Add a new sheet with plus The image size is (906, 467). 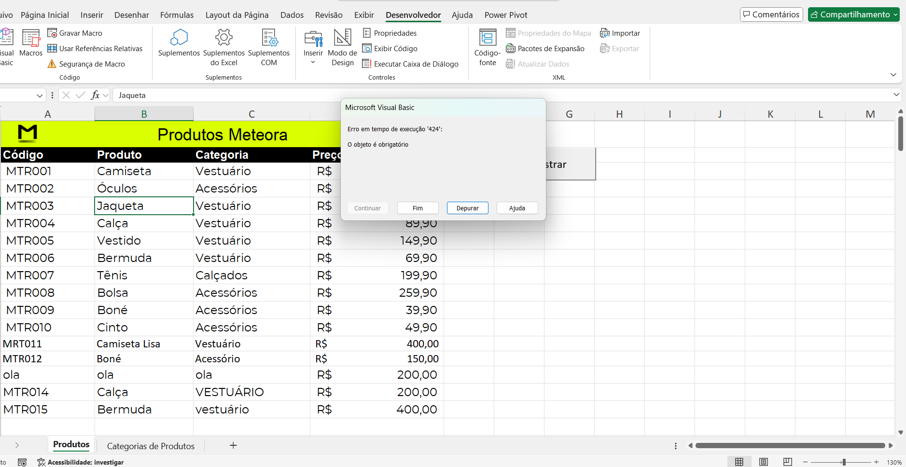click(x=233, y=445)
